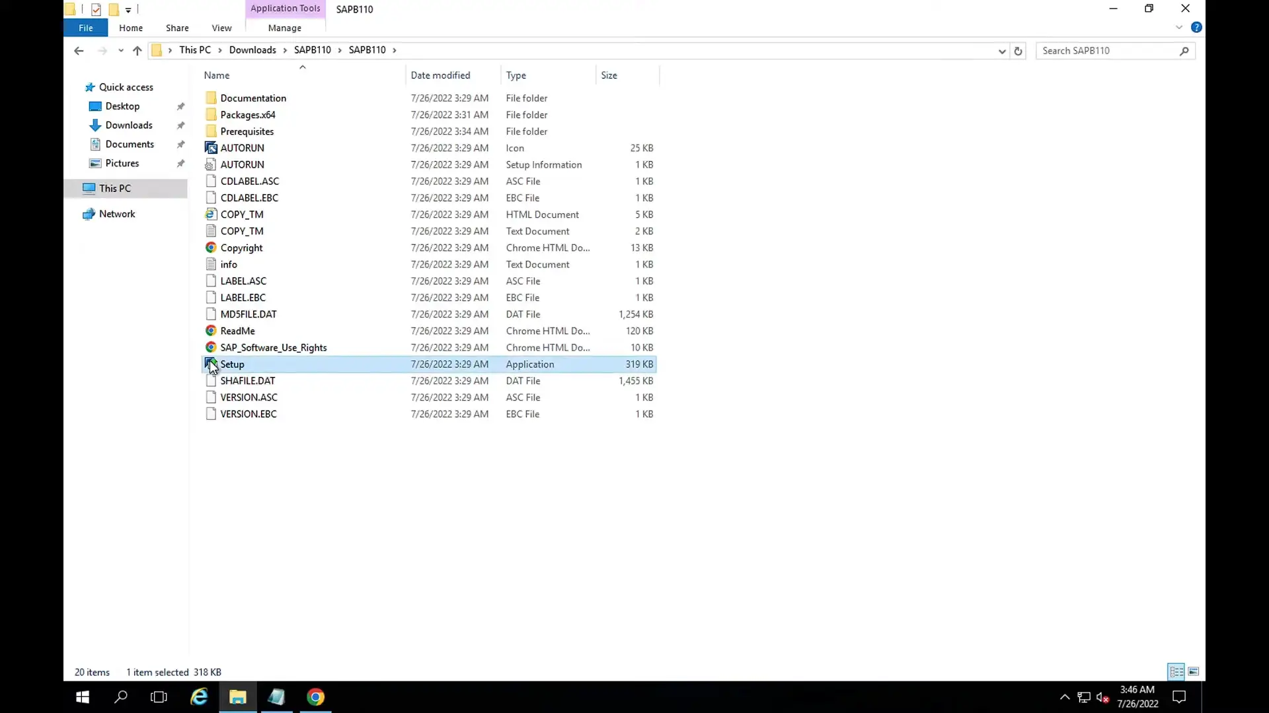Navigate to Downloads in breadcrumb path
1269x713 pixels.
click(x=252, y=50)
